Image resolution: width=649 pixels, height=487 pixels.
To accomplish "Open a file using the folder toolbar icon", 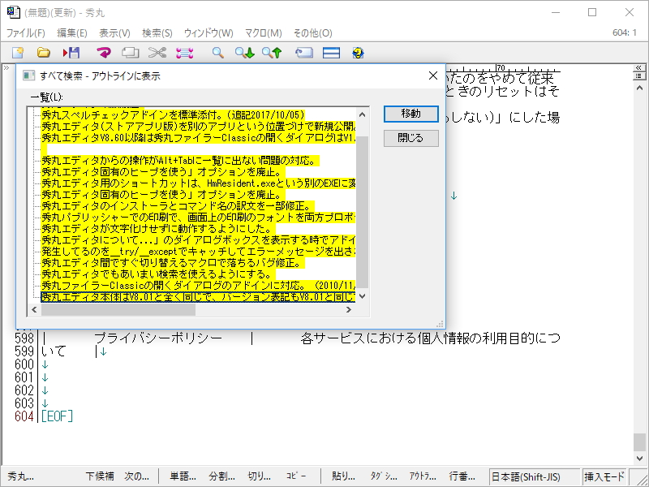I will click(x=43, y=52).
